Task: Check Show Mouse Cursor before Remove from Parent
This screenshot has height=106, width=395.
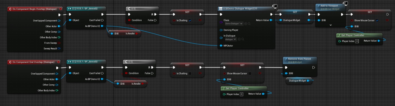Action: click(250, 73)
